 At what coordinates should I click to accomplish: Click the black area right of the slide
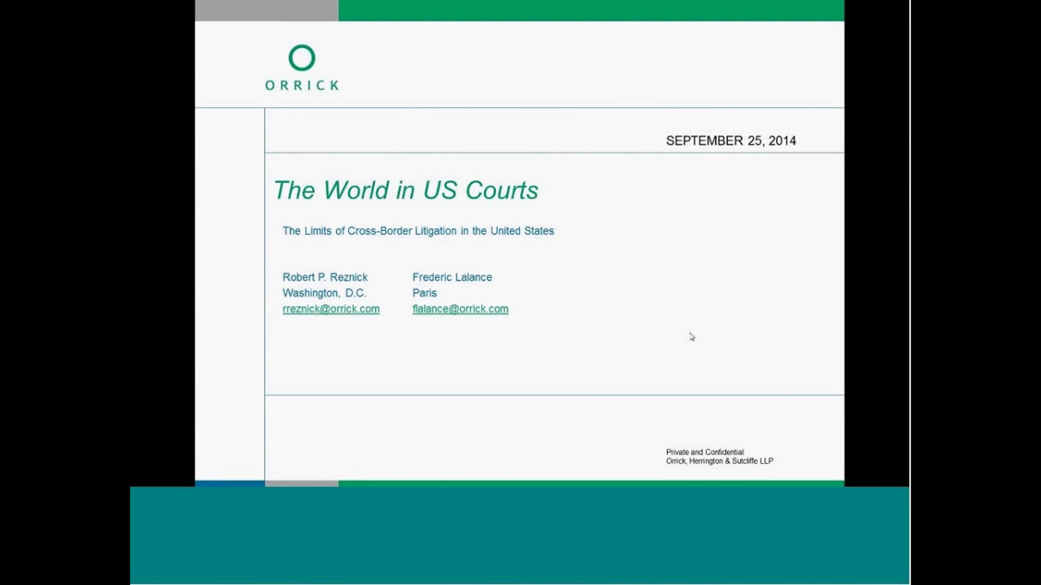tap(876, 243)
